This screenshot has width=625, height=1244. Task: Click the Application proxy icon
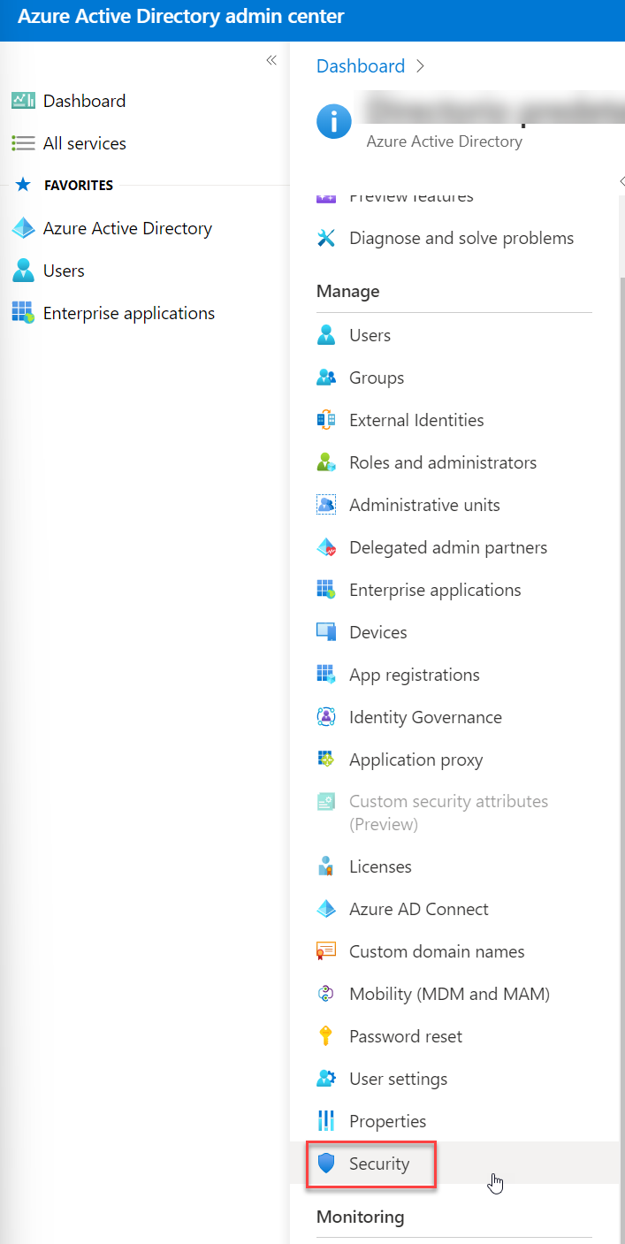pos(326,759)
